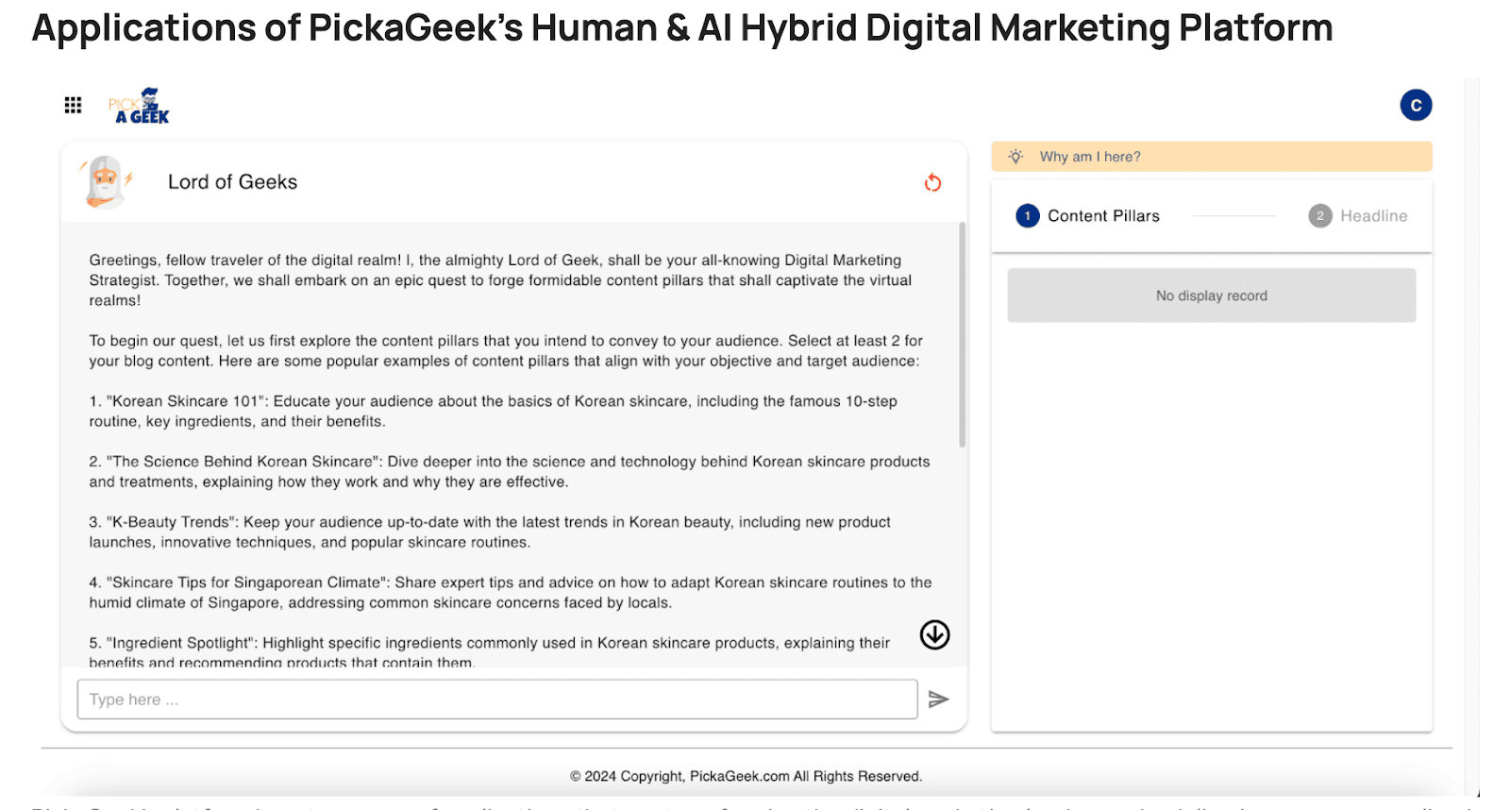This screenshot has height=810, width=1510.
Task: Click the '"Ingredient Spotlight"' pillar text
Action: click(180, 643)
